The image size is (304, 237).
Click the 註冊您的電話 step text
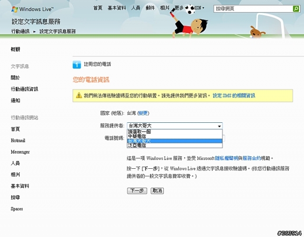pyautogui.click(x=97, y=64)
